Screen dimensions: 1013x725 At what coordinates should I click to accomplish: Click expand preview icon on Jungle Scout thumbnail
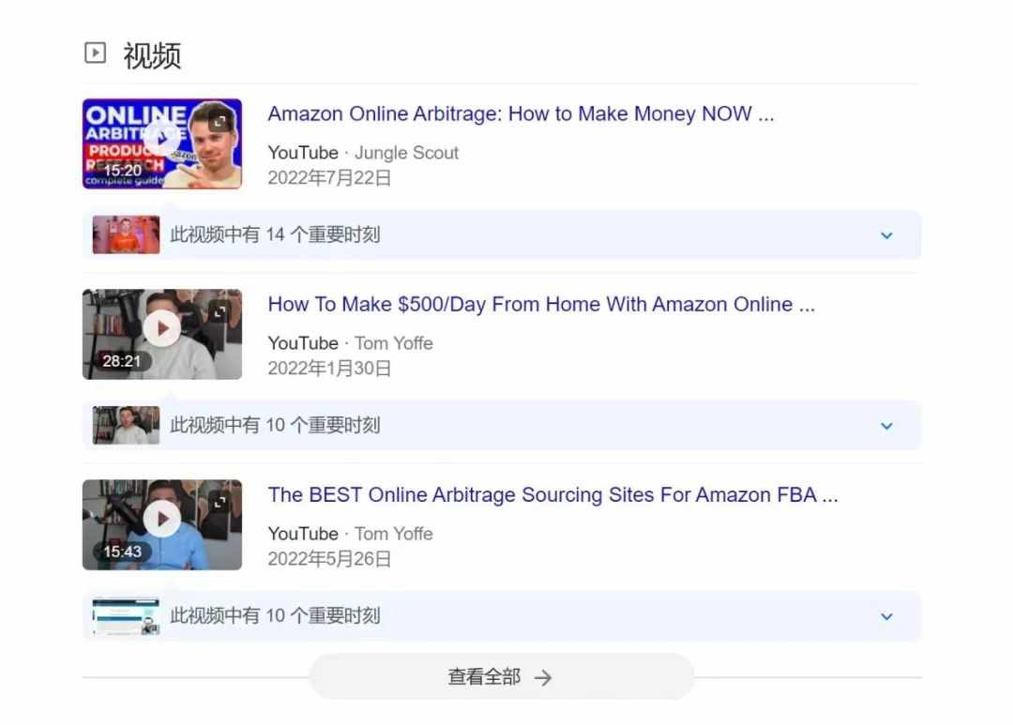(x=219, y=122)
